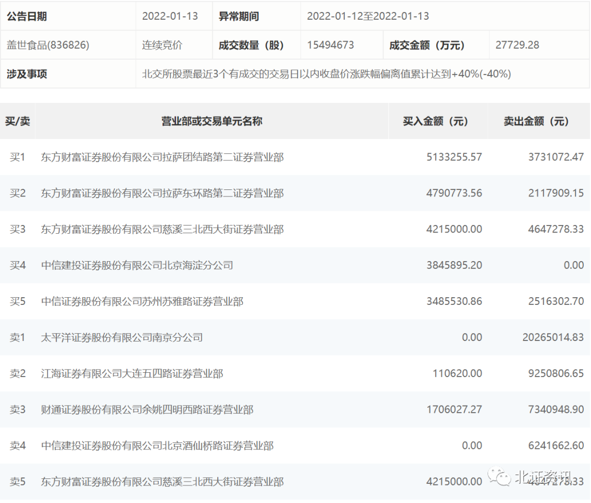The image size is (591, 503).
Task: Click 中信建投证券 北京海淀分公司 name
Action: tap(137, 265)
